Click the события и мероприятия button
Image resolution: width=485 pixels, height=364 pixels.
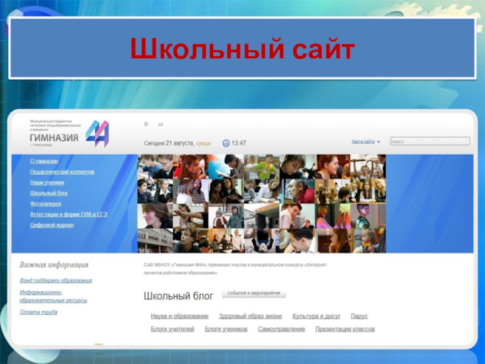point(254,293)
